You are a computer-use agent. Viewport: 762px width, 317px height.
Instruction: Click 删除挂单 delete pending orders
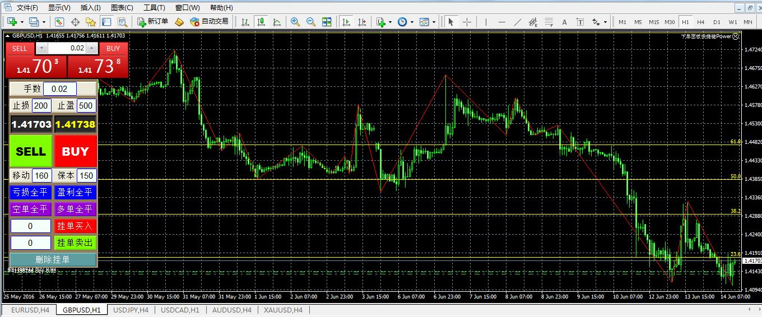(53, 259)
